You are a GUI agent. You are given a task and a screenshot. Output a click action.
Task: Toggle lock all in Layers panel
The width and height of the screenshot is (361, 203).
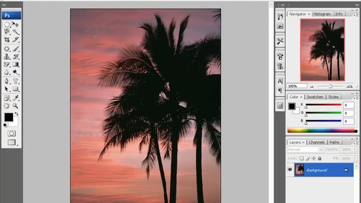[320, 158]
